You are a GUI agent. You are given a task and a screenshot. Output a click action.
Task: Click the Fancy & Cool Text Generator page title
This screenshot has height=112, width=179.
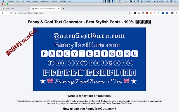[x=89, y=22]
